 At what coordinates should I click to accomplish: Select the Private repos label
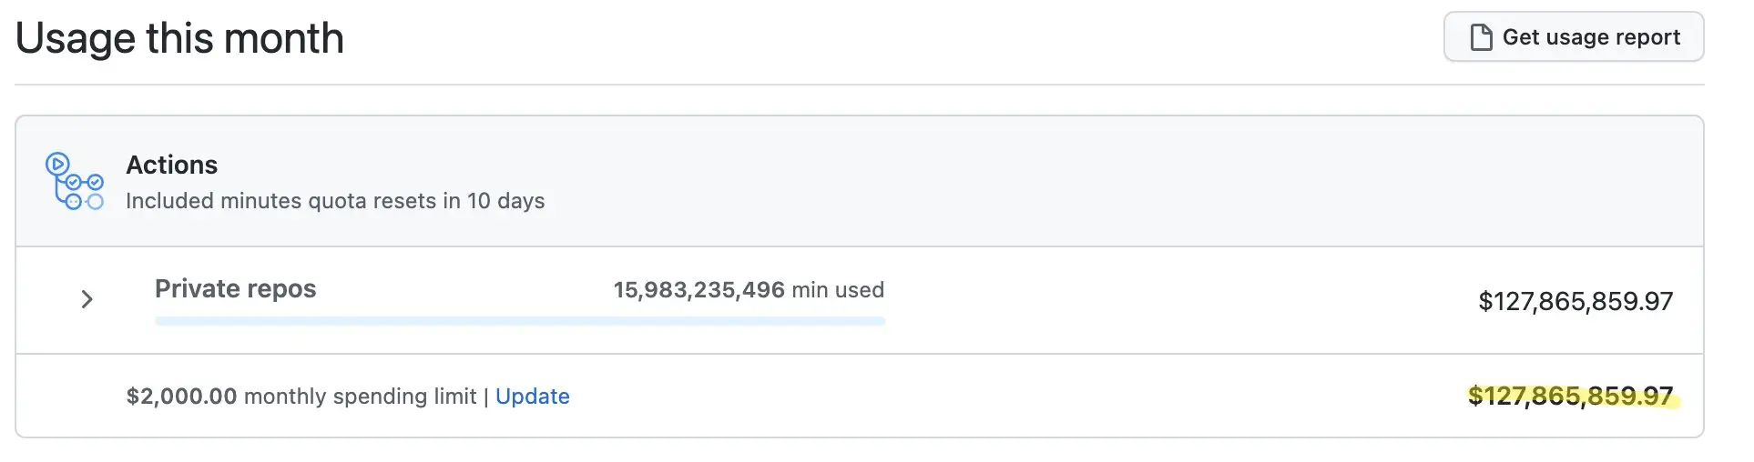[x=236, y=288]
